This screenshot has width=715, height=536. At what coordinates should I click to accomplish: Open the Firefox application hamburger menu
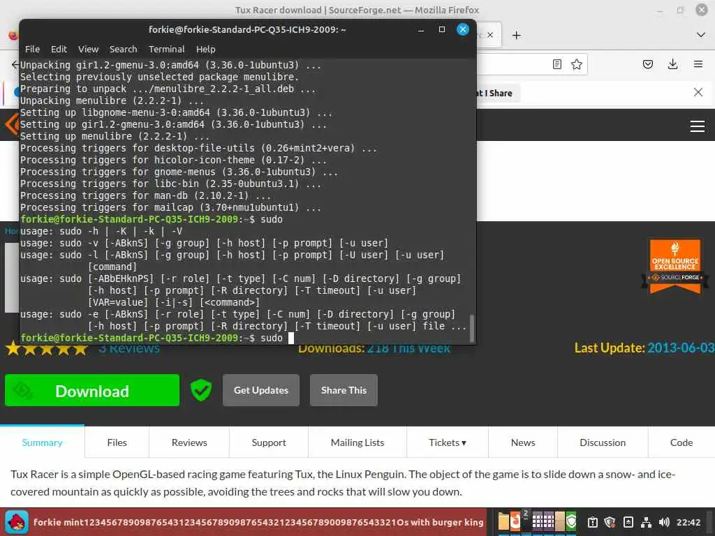pos(698,64)
